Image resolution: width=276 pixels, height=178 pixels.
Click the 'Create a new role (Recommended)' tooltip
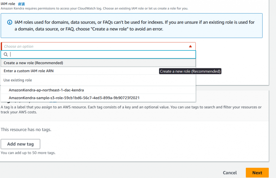(x=190, y=71)
